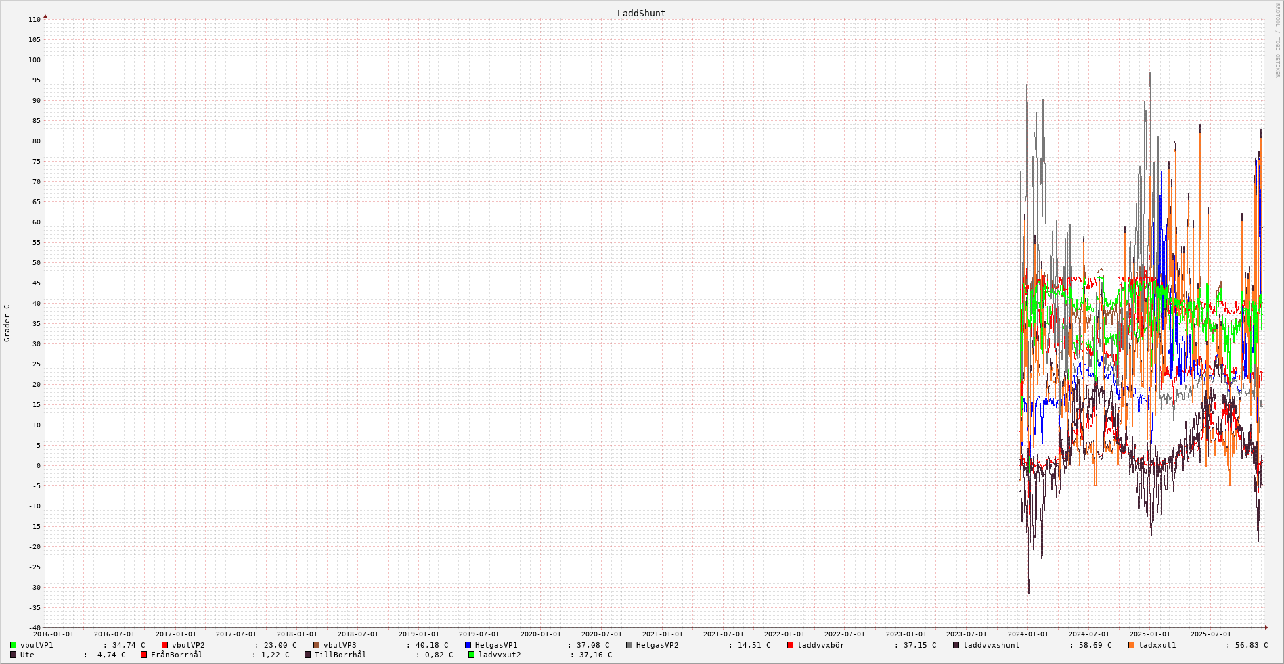
Task: Click the 2024-01-01 date axis label
Action: tap(1027, 634)
